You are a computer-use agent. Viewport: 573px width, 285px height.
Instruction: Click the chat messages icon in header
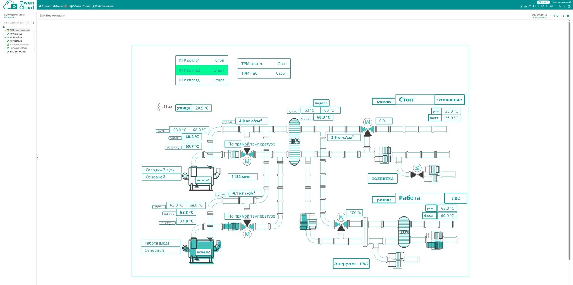coord(535,7)
